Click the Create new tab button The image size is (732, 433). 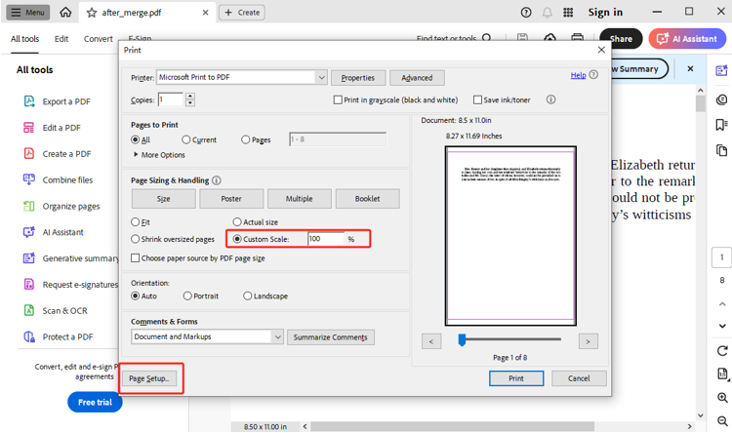click(242, 13)
